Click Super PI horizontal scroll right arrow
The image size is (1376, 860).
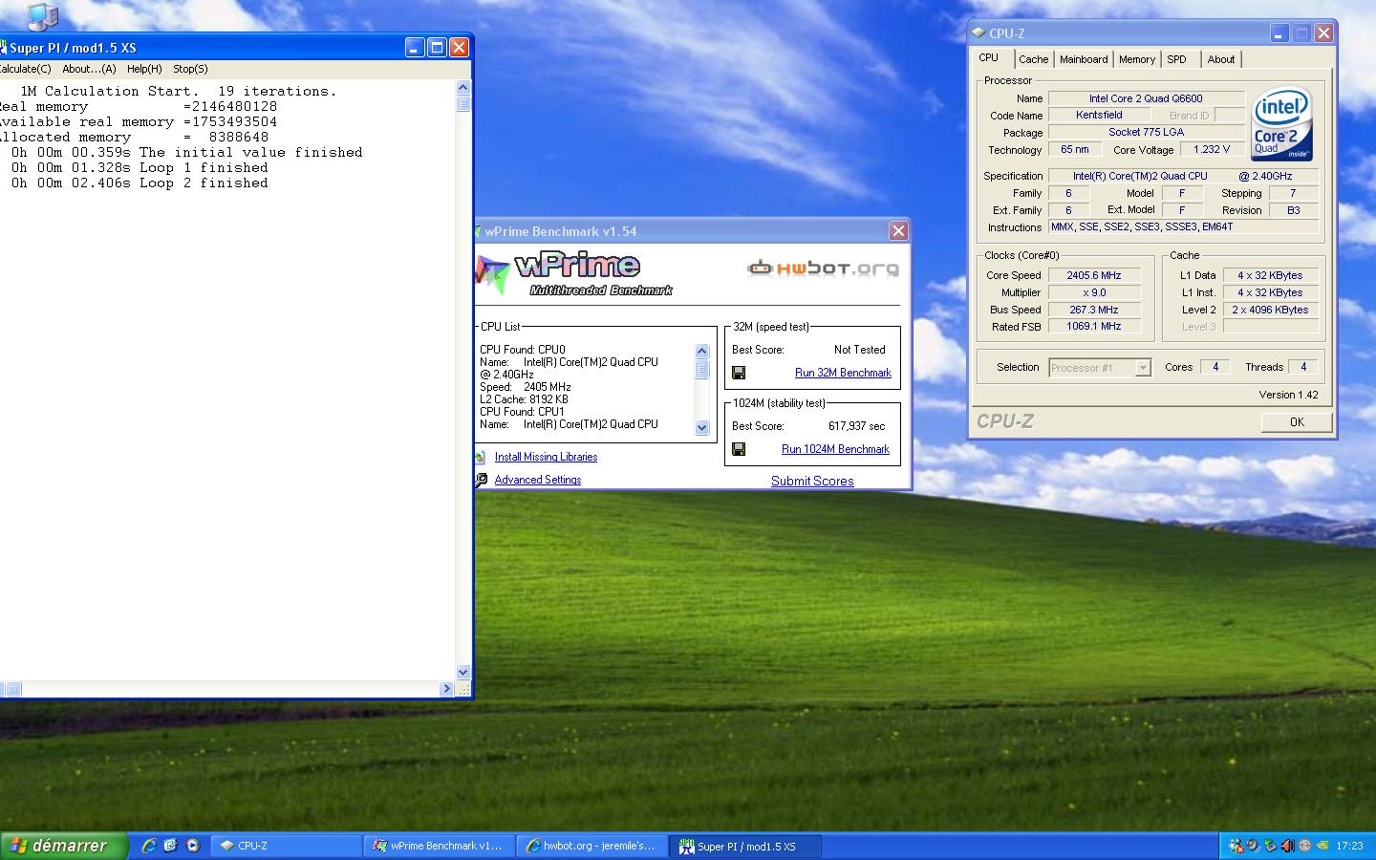click(446, 689)
